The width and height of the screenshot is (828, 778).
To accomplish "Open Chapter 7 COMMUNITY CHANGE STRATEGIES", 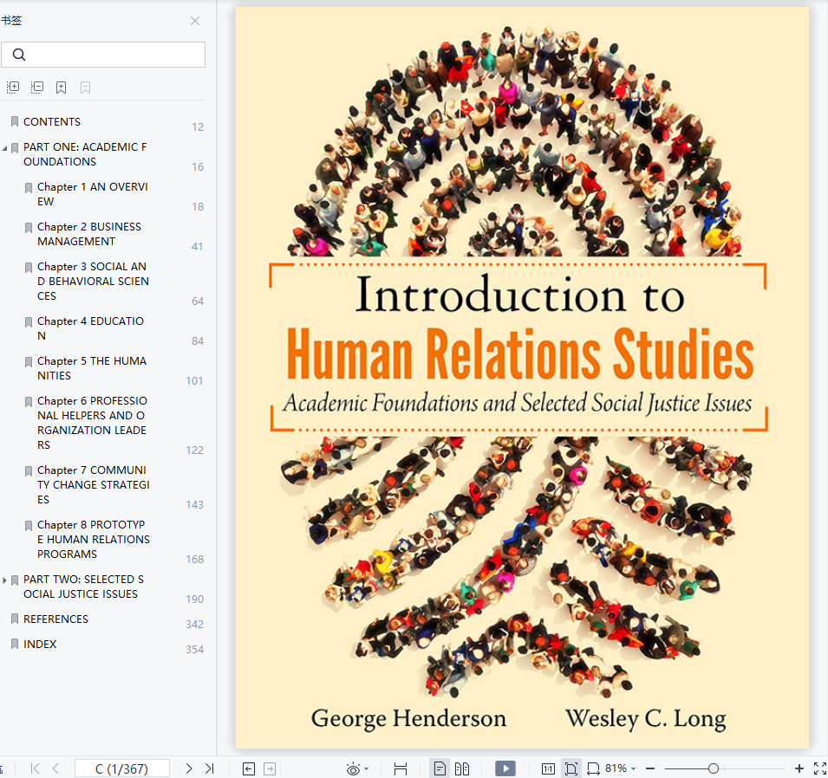I will (x=93, y=484).
